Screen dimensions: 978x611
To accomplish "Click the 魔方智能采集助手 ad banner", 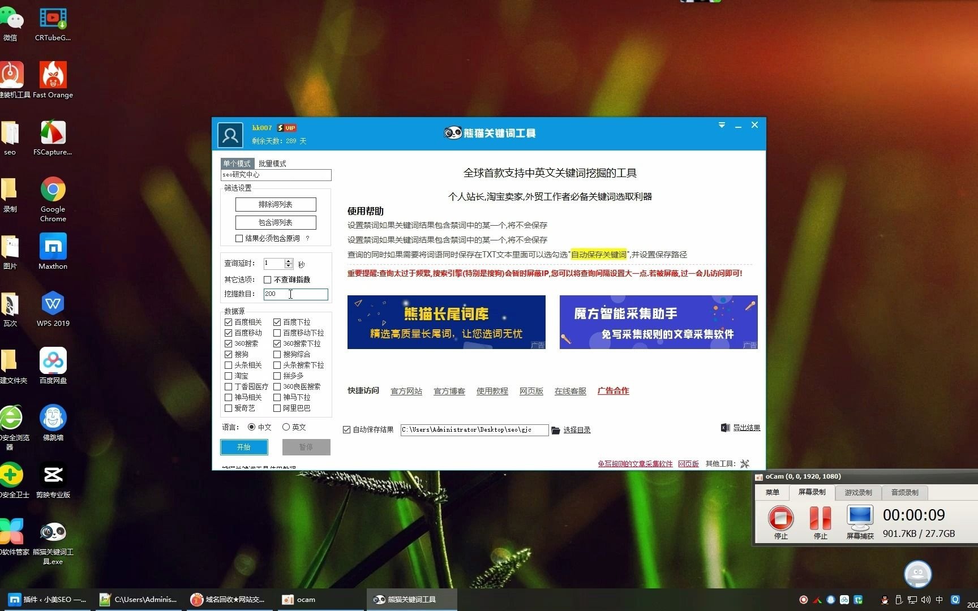I will tap(659, 322).
